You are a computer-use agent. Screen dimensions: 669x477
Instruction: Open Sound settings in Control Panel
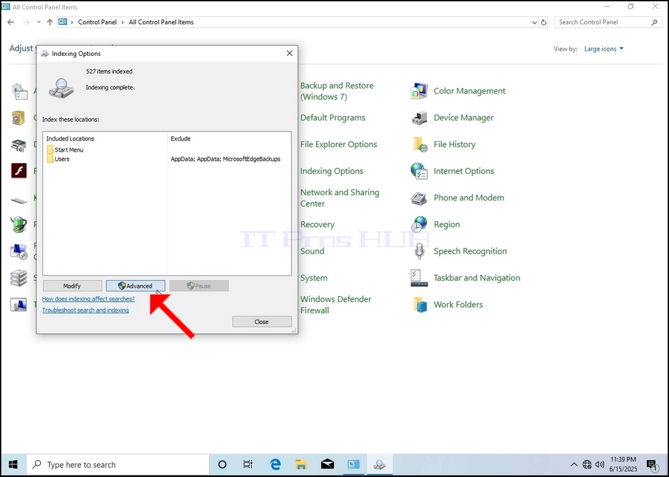pos(312,251)
